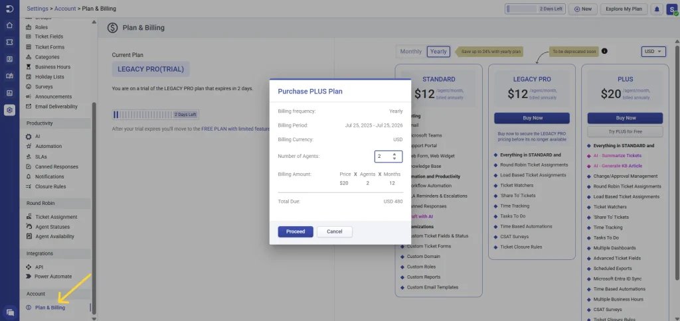Click Buy Now under LEGACY PRO
Image resolution: width=680 pixels, height=321 pixels.
532,118
